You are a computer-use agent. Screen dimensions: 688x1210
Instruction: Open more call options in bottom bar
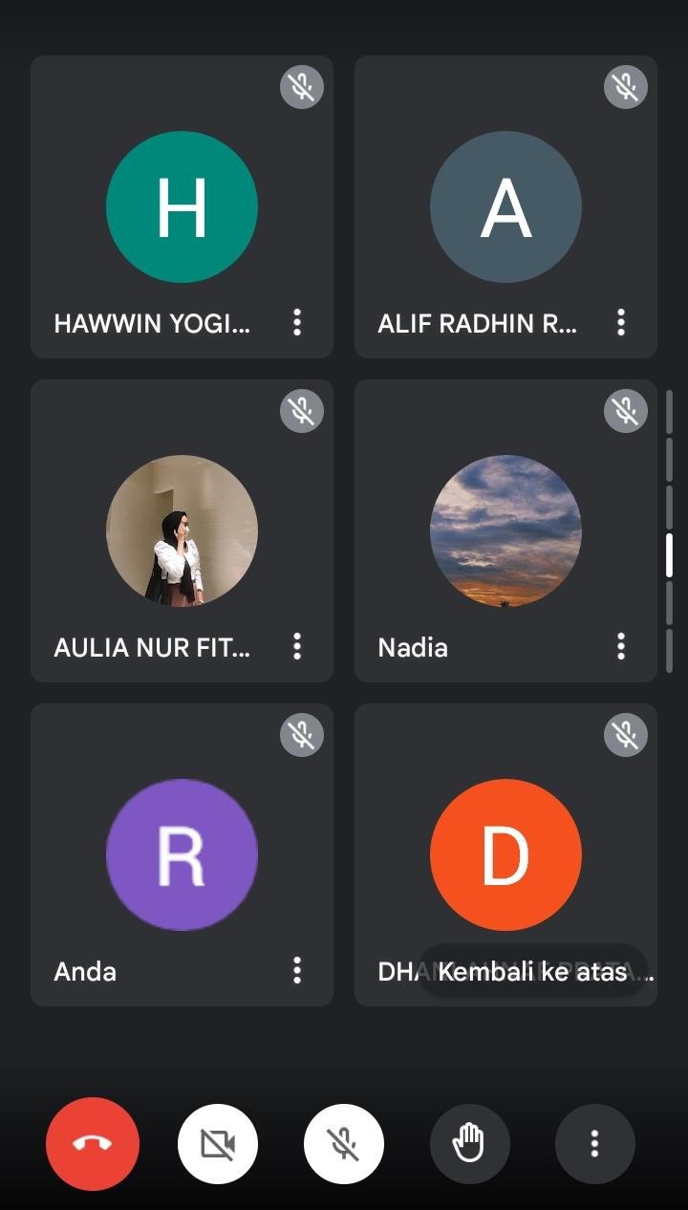pos(594,1143)
